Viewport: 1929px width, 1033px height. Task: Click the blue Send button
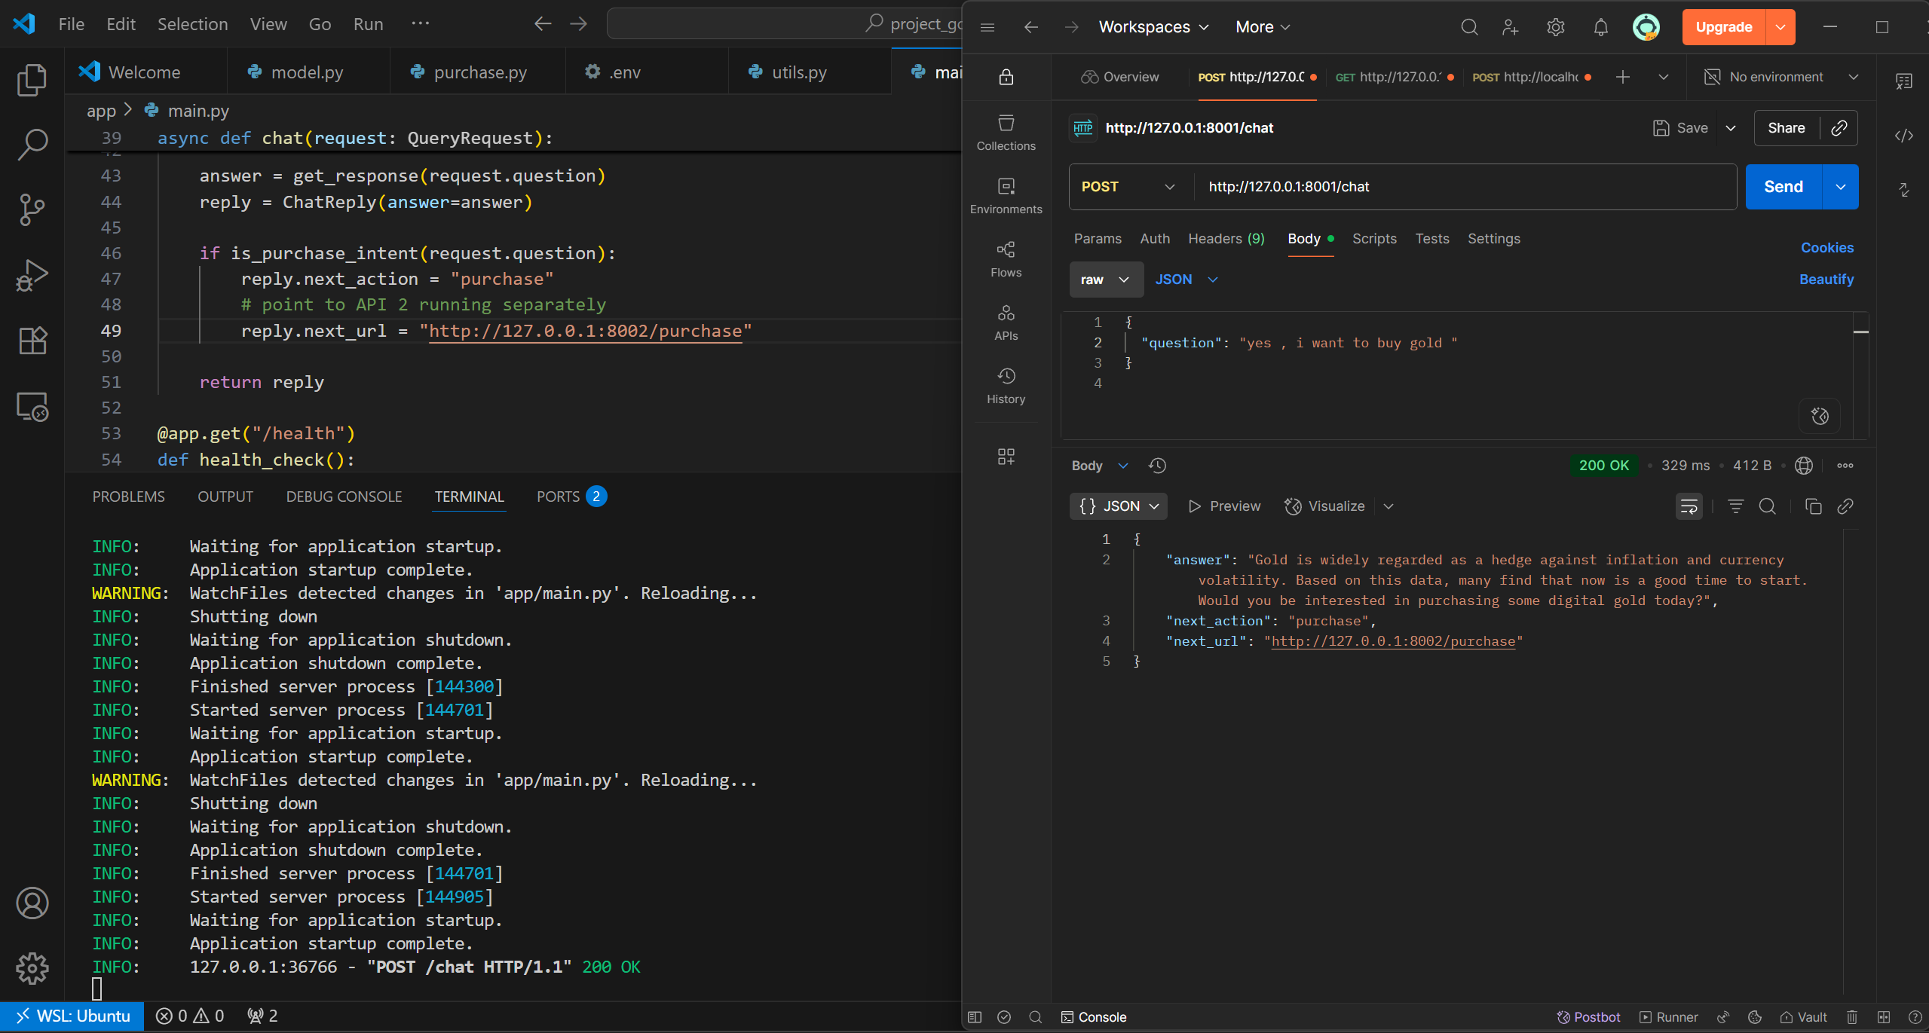coord(1783,187)
